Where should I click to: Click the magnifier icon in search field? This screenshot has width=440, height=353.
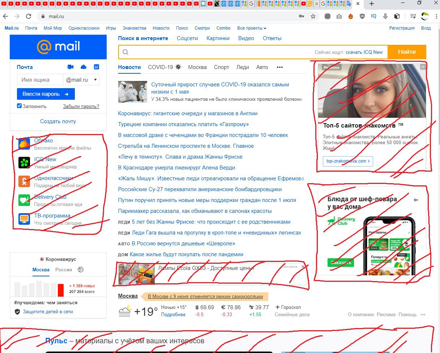125,52
